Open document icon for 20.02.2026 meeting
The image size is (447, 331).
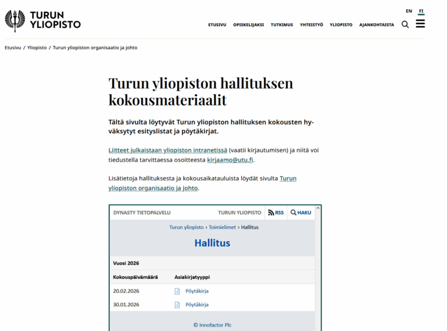click(177, 291)
